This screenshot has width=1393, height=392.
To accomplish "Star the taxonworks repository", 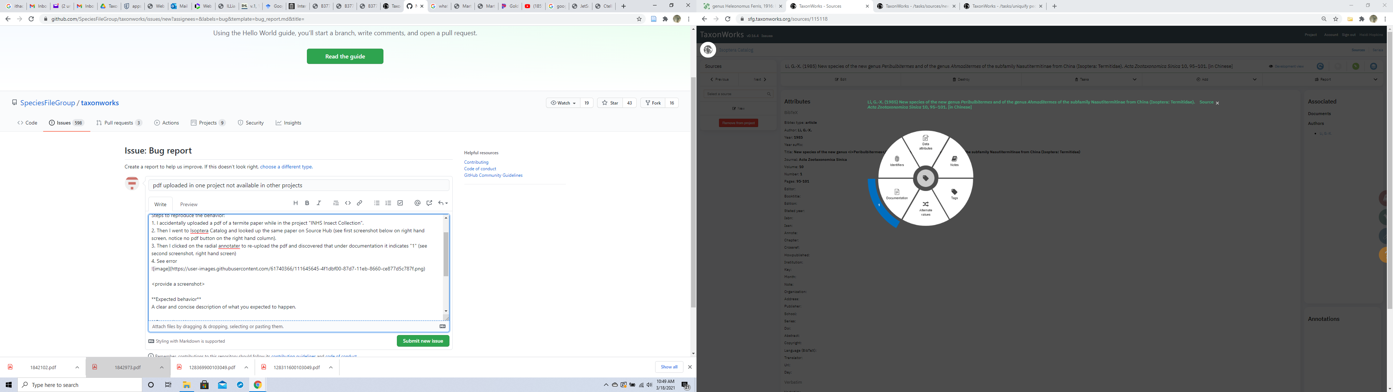I will click(x=610, y=103).
